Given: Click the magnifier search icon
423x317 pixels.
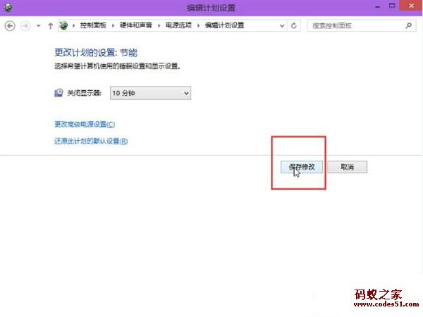Looking at the screenshot, I should [x=409, y=25].
